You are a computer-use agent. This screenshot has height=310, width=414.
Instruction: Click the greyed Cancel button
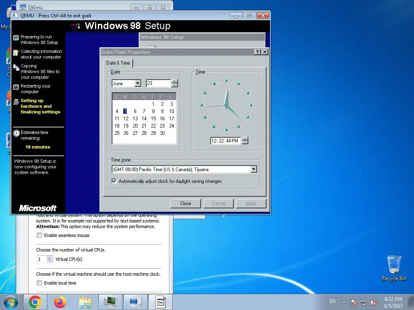coord(218,203)
